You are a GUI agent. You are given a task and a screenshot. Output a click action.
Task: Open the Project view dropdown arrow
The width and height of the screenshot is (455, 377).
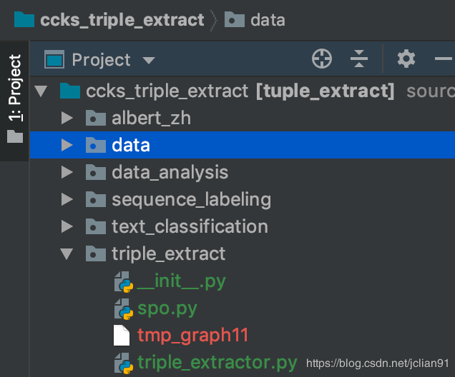pyautogui.click(x=149, y=60)
